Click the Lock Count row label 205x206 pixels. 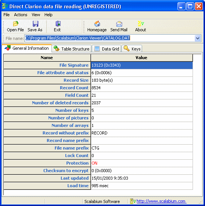[47, 156]
